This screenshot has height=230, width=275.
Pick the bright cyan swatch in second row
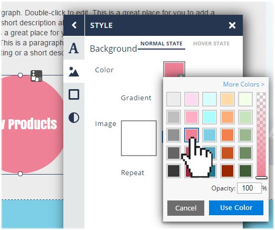210,117
